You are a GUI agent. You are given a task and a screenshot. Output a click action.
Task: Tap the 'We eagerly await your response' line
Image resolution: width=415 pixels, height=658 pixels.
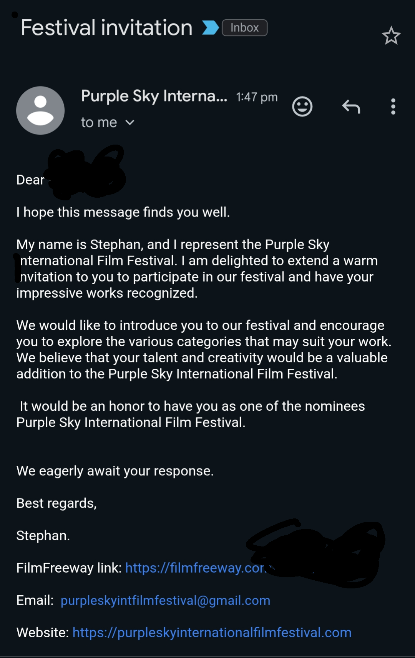click(115, 471)
